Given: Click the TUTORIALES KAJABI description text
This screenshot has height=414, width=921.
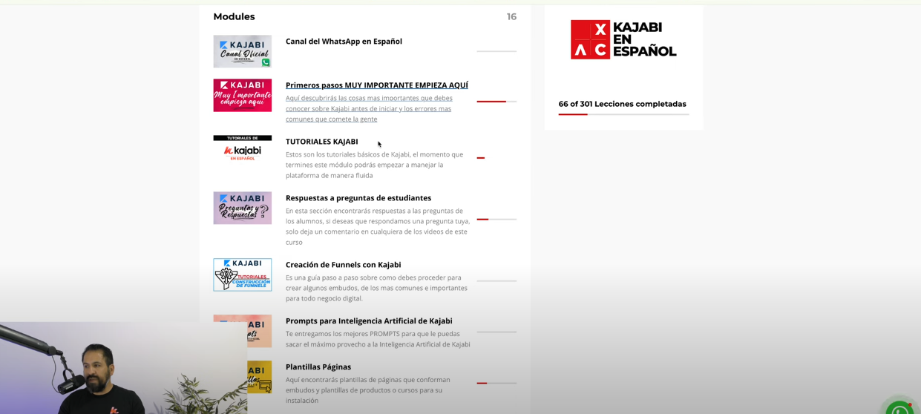Looking at the screenshot, I should point(375,165).
